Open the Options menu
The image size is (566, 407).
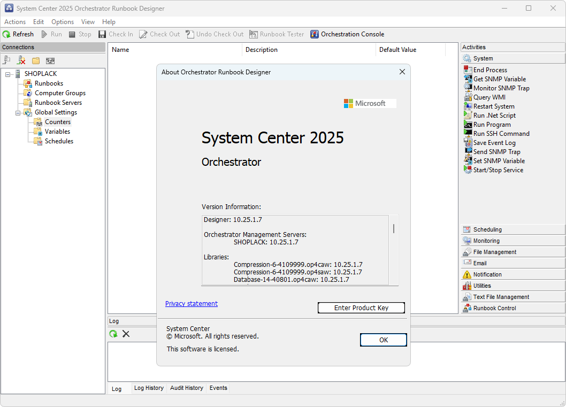tap(63, 22)
